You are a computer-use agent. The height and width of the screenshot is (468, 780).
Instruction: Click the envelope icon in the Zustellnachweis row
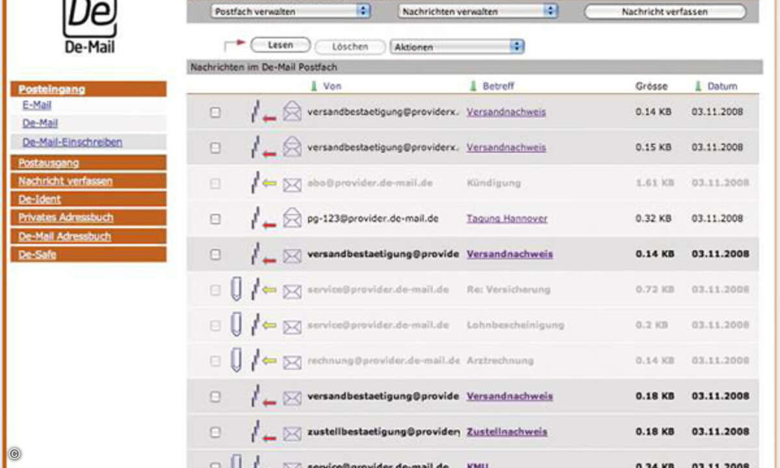tap(292, 433)
